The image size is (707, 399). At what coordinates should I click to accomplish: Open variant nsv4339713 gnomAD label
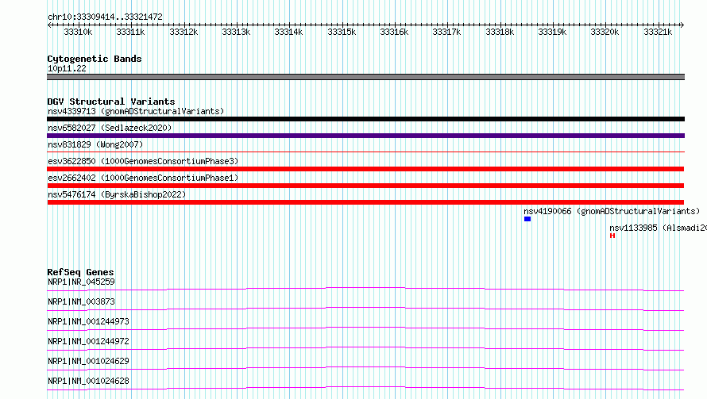pos(136,111)
